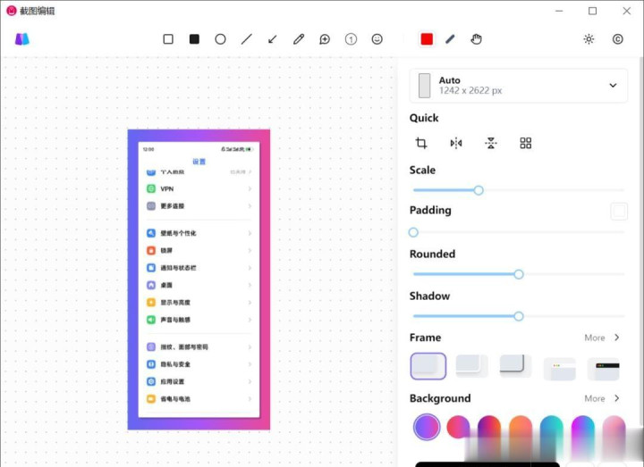Activate the pencil freehand tool
Viewport: 644px width, 467px height.
tap(299, 39)
